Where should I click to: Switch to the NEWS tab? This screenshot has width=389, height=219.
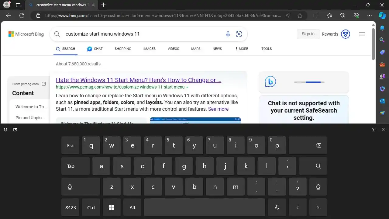click(x=217, y=49)
